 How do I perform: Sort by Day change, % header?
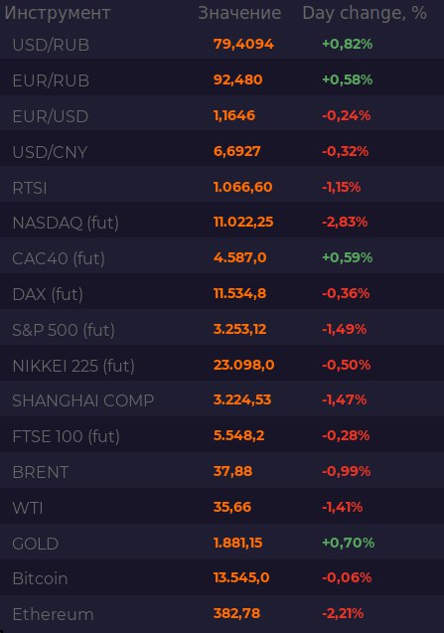click(365, 13)
